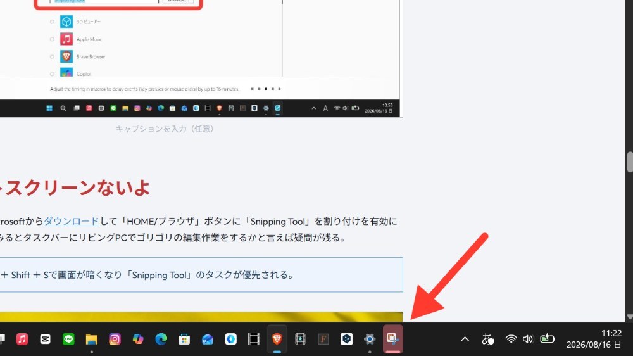Click the scrollbar down arrow at the bottom right

tap(629, 317)
